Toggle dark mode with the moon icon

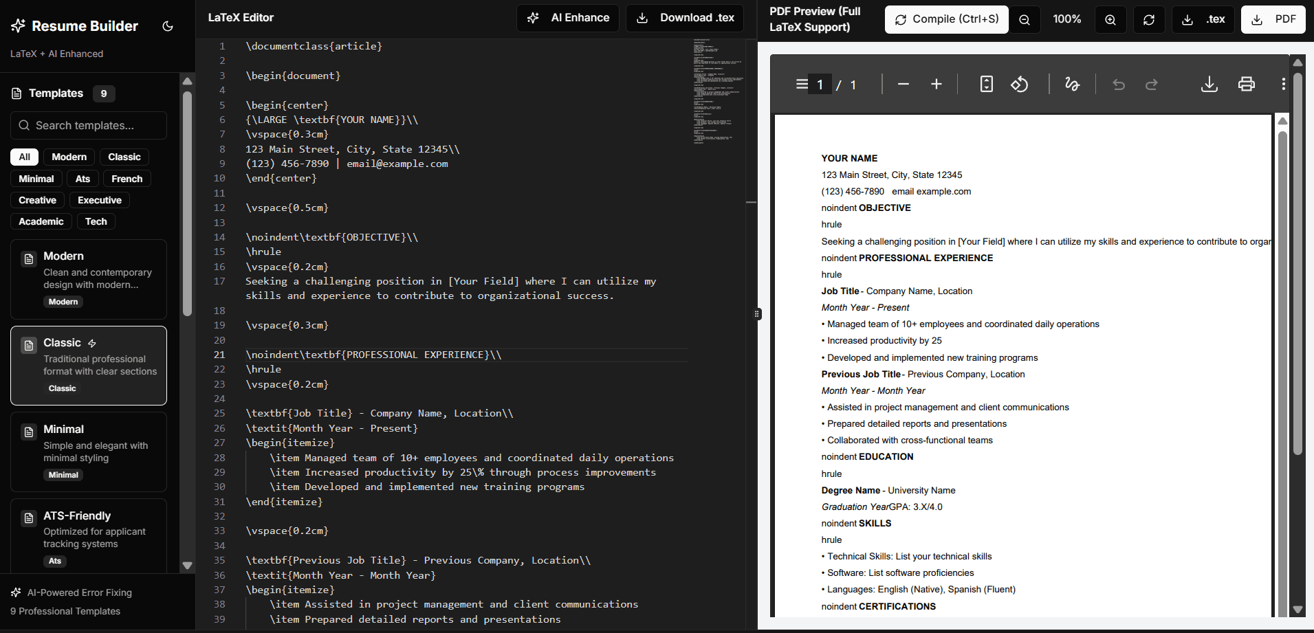coord(167,26)
